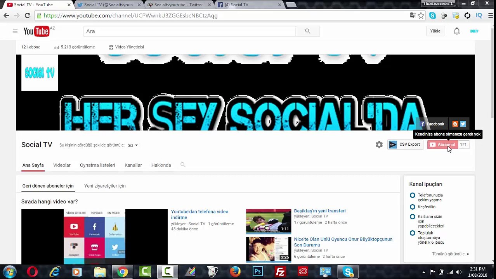Click the Abone ol subscribe button
This screenshot has height=279, width=496.
click(x=442, y=145)
